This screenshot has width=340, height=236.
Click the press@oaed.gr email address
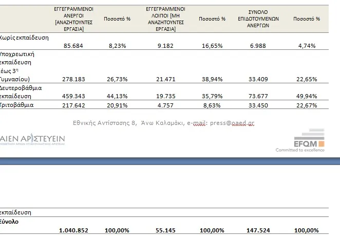pyautogui.click(x=232, y=123)
